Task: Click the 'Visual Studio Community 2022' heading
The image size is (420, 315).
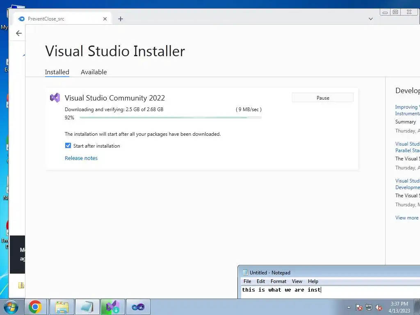Action: (x=115, y=98)
